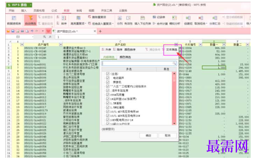Uncheck the 电动葫芦 checkbox
Screen dimensions: 256x160
(107, 78)
